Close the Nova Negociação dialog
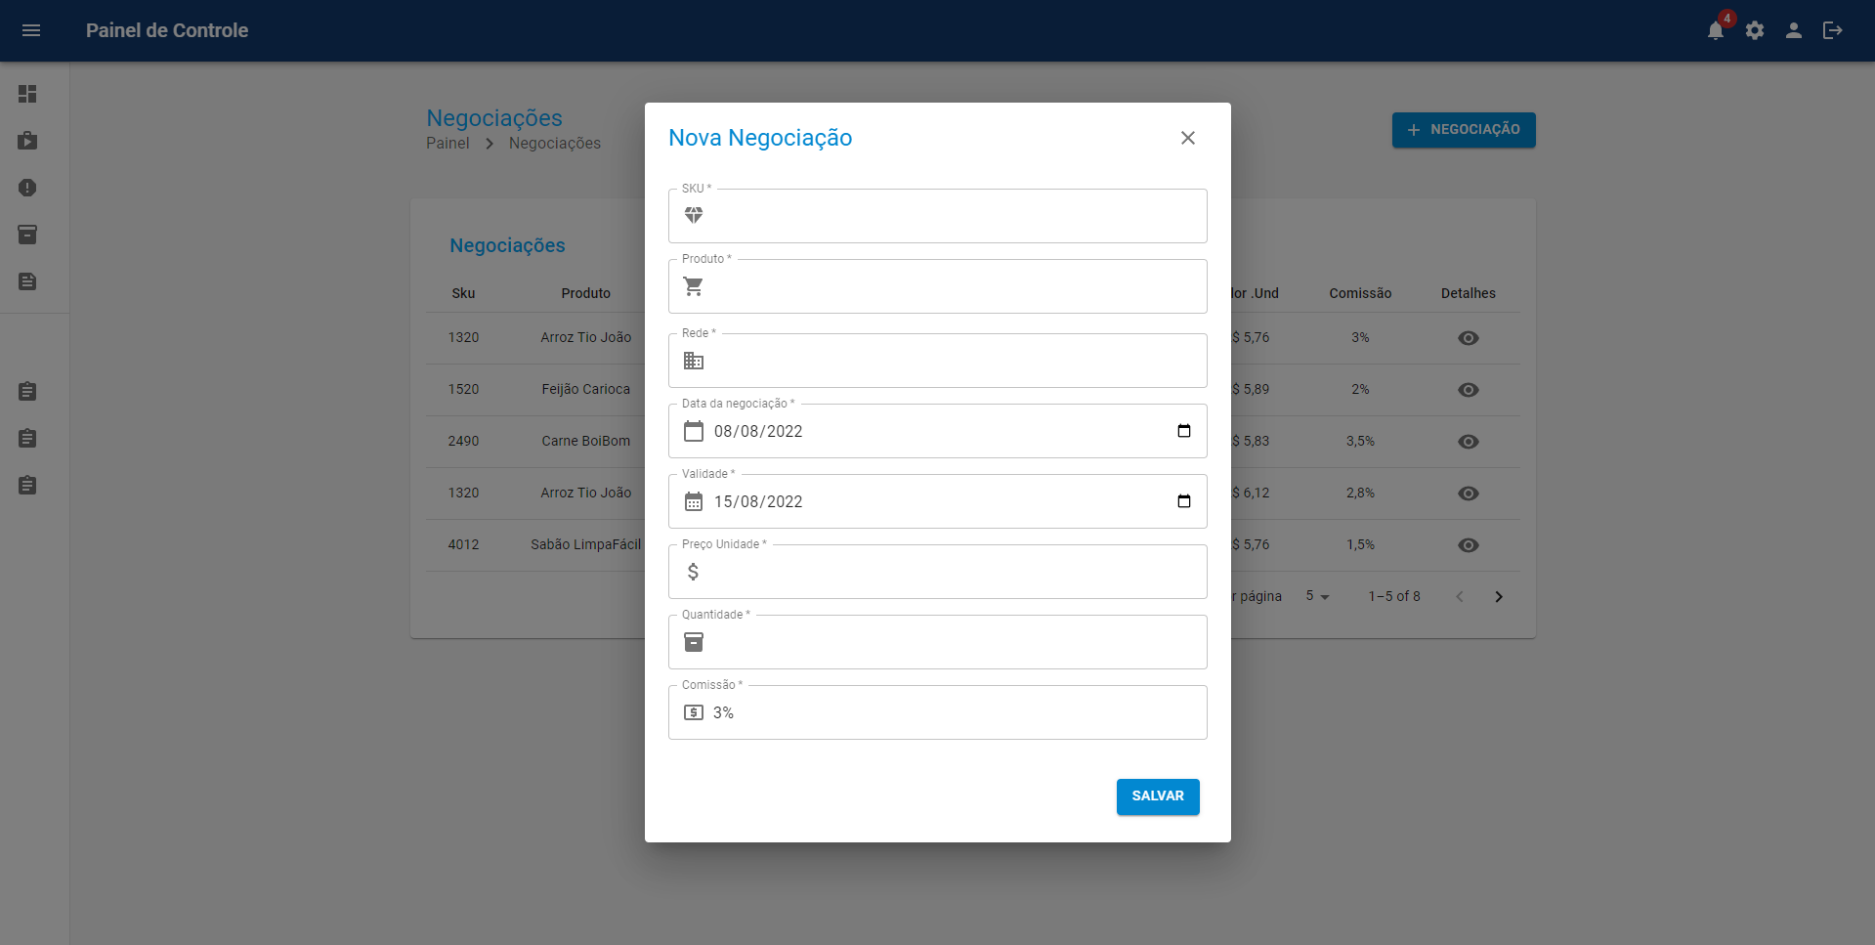The image size is (1875, 945). coord(1188,138)
